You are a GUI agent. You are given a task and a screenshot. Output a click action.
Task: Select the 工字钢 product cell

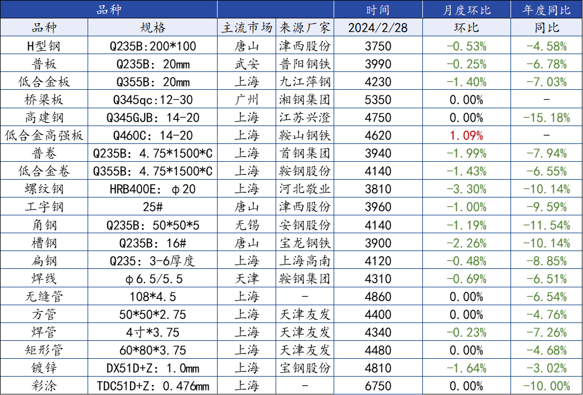(x=44, y=206)
